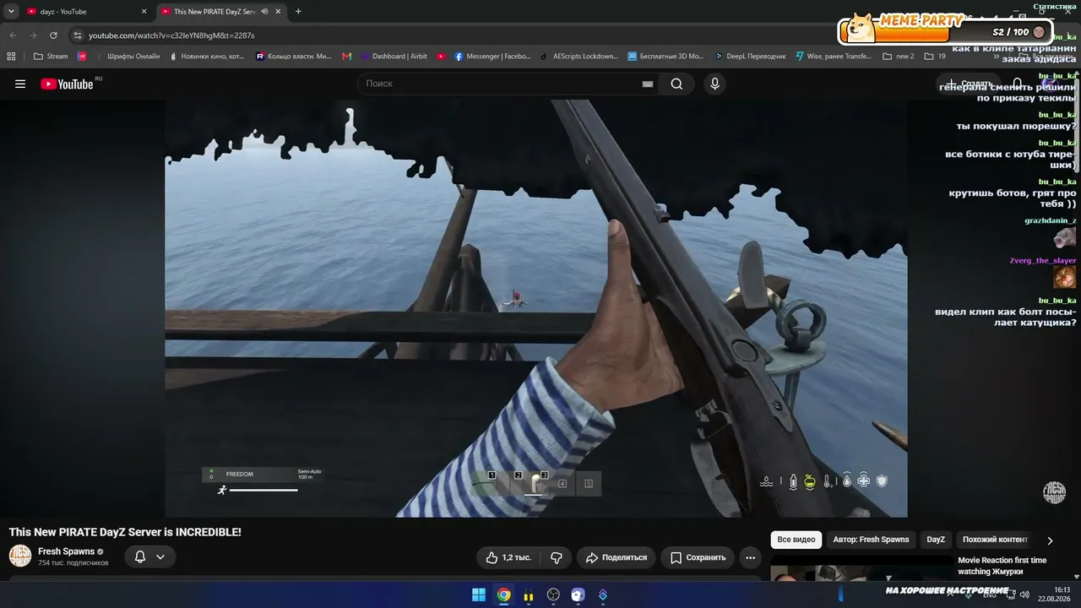
Task: Select the 'Похожий контент' filter chip
Action: (x=995, y=540)
